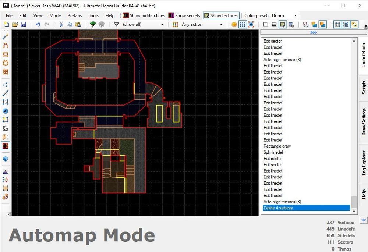The width and height of the screenshot is (368, 252).
Task: Undo the last action via toolbar arrow
Action: click(38, 24)
